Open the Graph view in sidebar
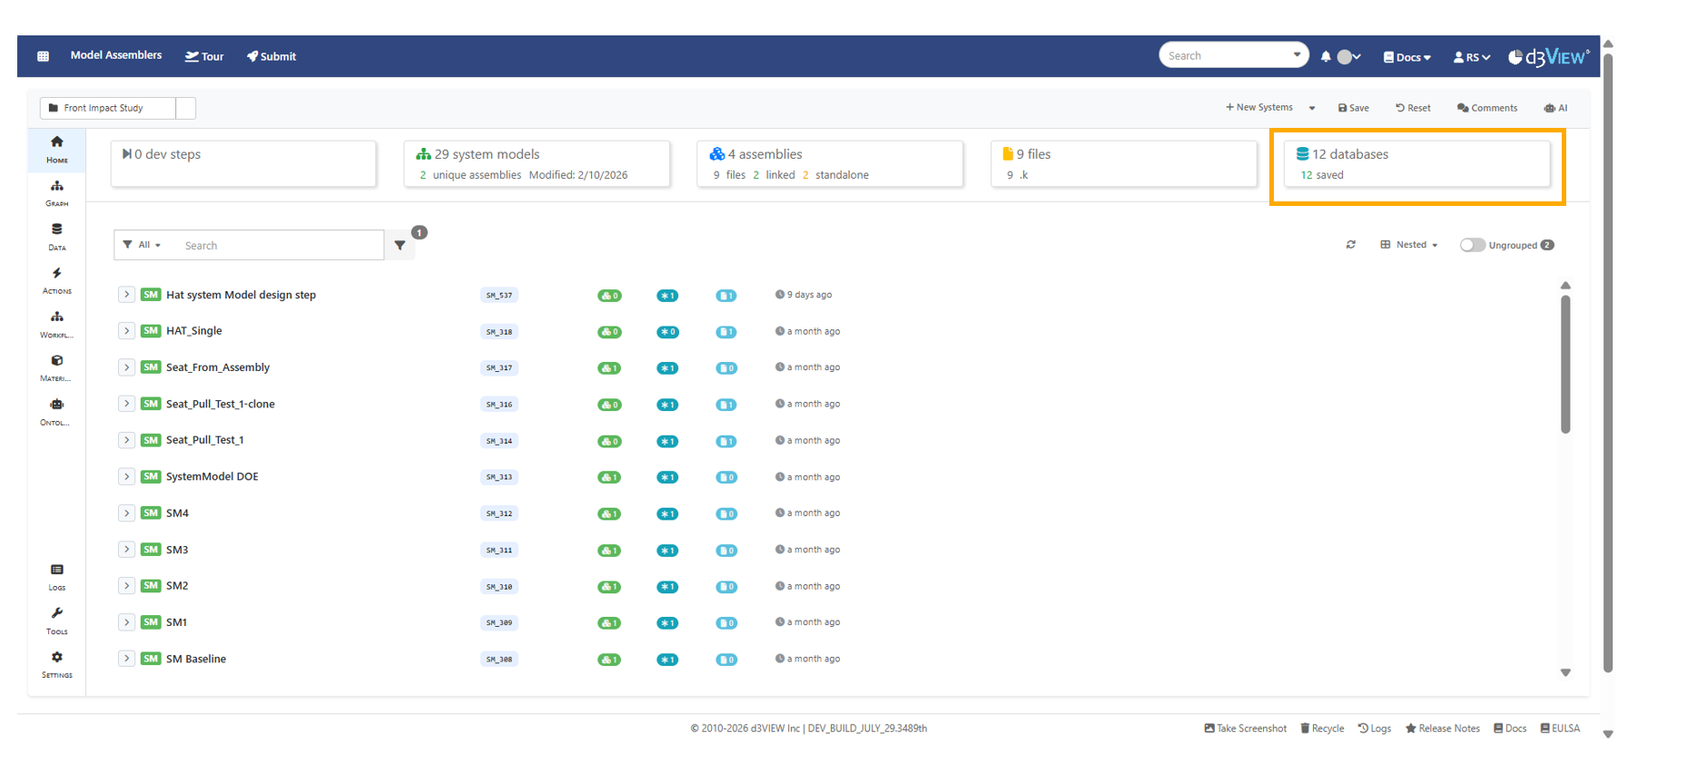Image resolution: width=1687 pixels, height=772 pixels. [56, 192]
